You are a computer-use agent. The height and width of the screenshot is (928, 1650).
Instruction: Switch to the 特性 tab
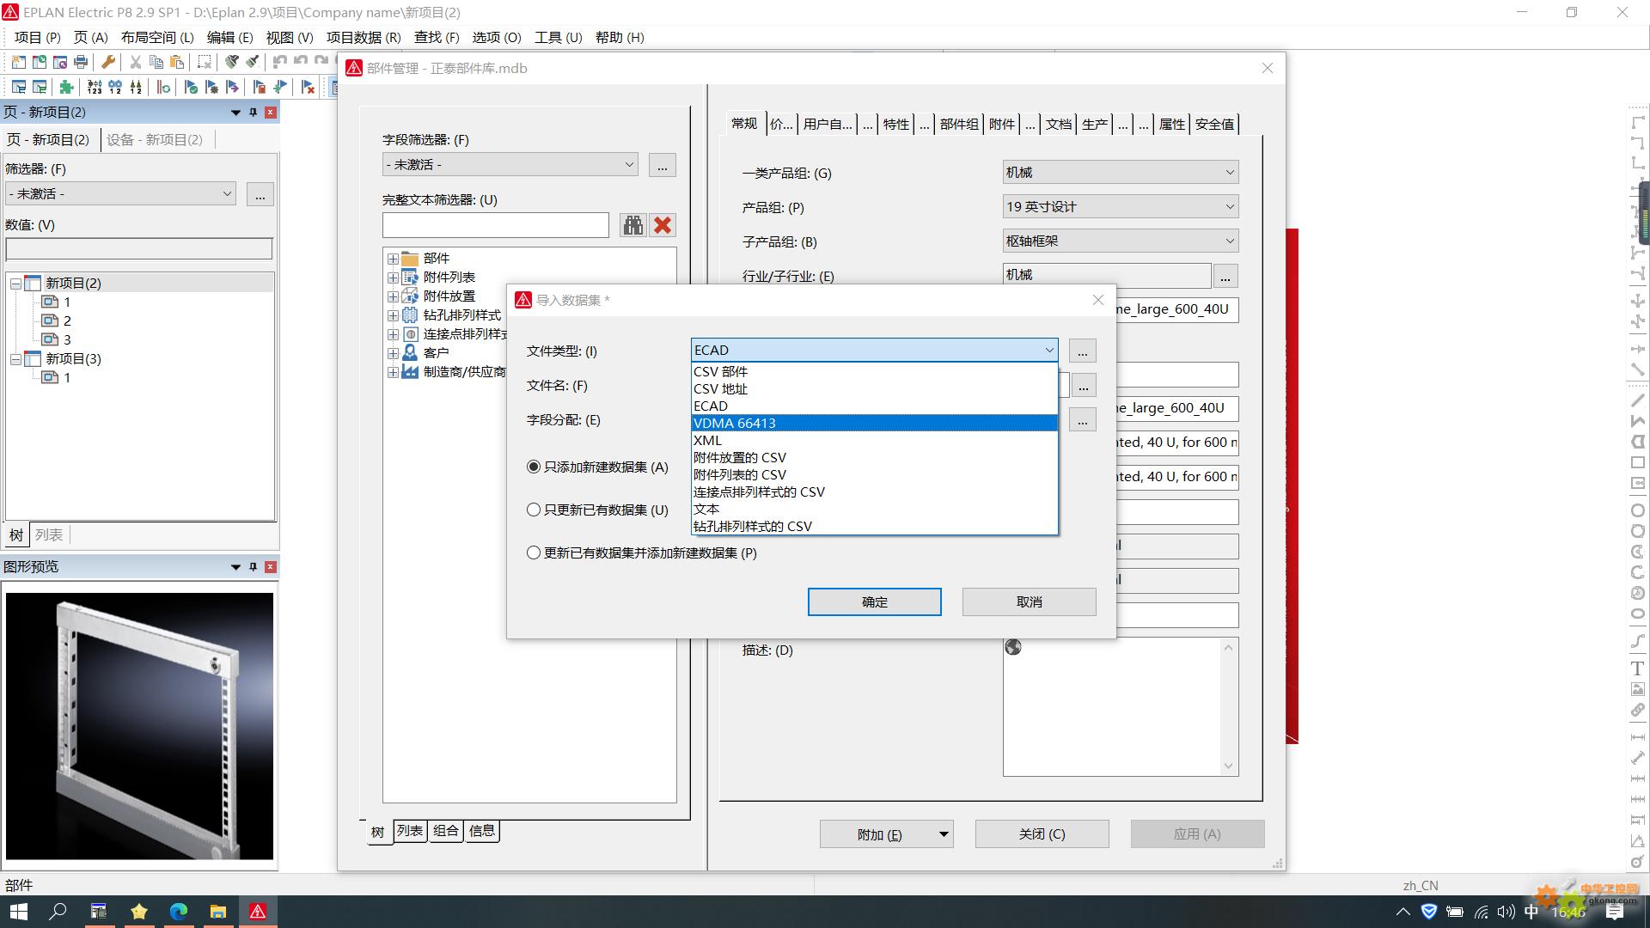(x=895, y=124)
